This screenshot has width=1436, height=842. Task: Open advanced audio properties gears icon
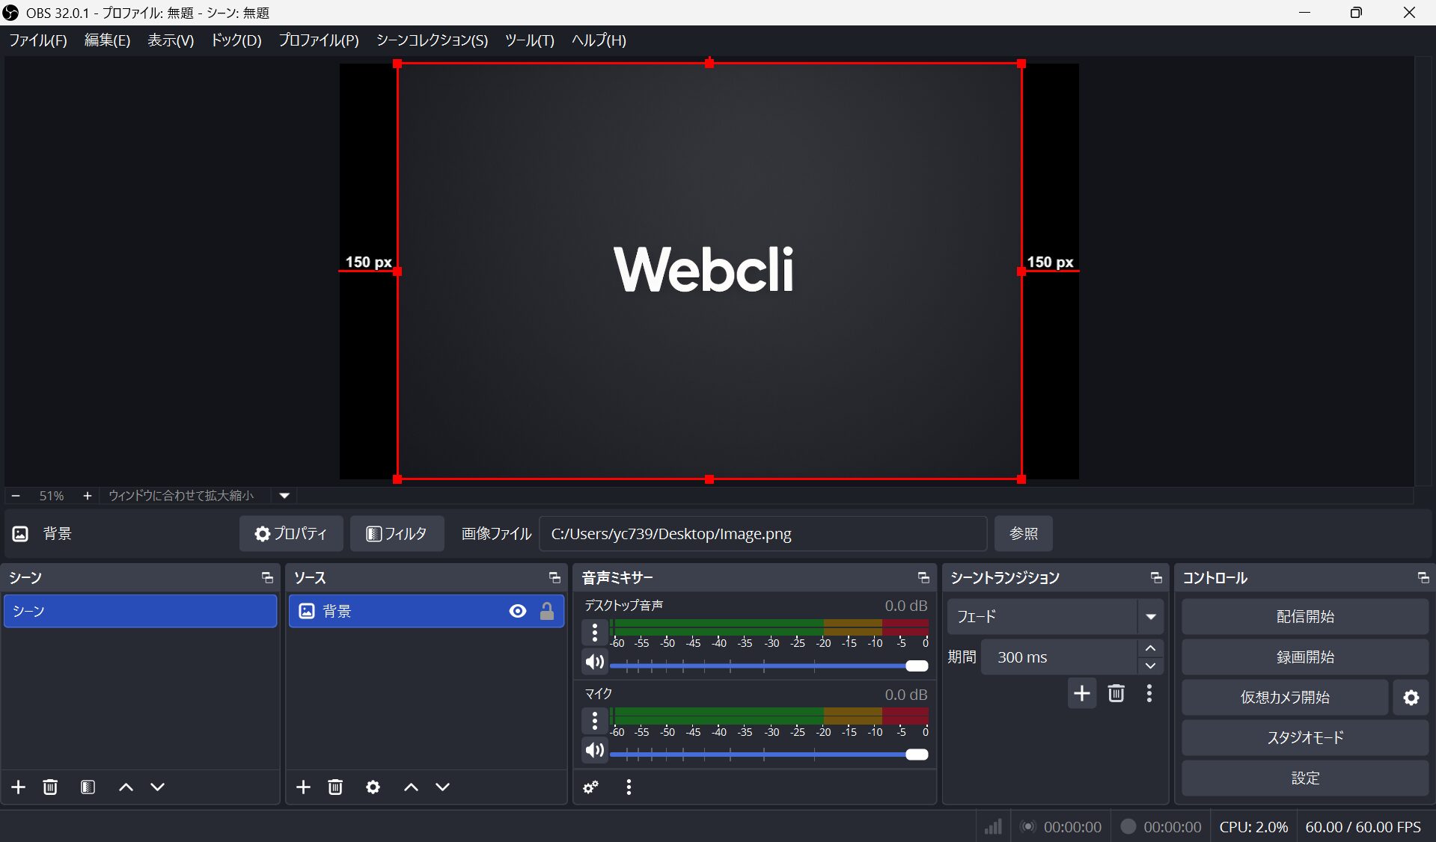[x=590, y=787]
